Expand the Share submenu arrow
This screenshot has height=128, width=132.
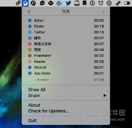(105, 96)
